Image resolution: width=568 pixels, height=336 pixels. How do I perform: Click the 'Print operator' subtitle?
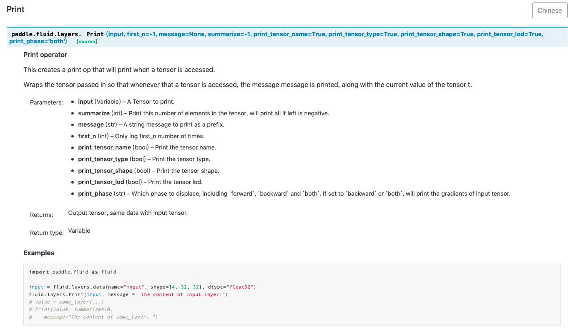click(45, 55)
